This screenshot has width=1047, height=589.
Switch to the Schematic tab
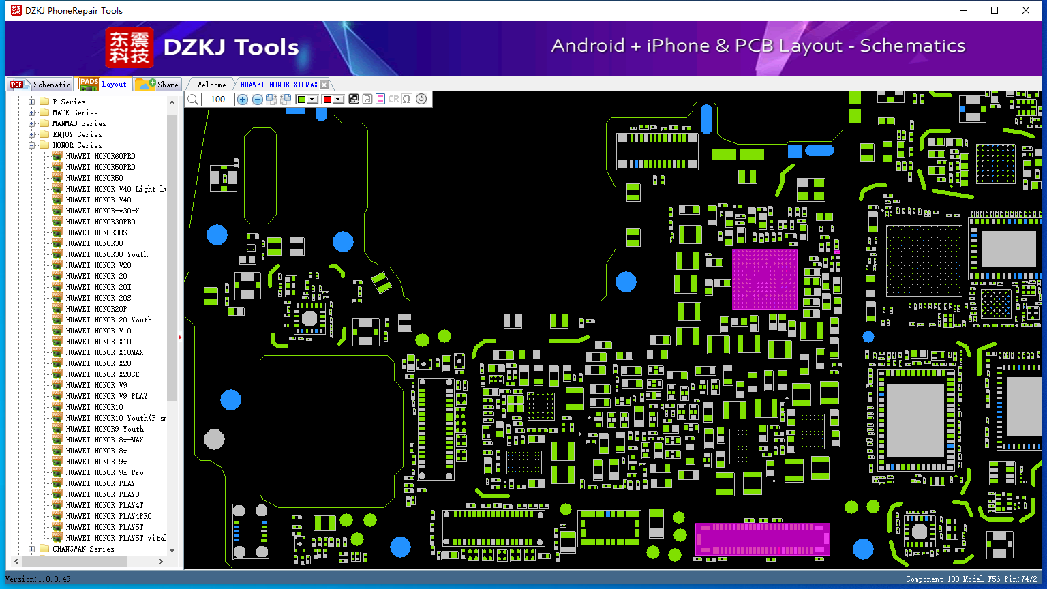(40, 85)
